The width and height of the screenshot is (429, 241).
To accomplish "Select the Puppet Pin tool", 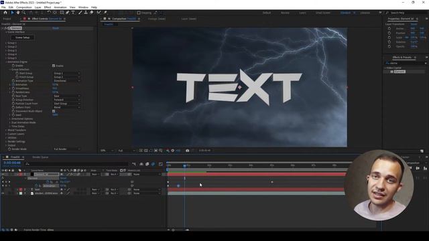I will [x=105, y=13].
